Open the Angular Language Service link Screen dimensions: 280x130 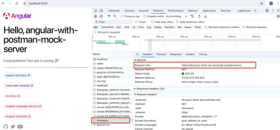pyautogui.click(x=23, y=106)
